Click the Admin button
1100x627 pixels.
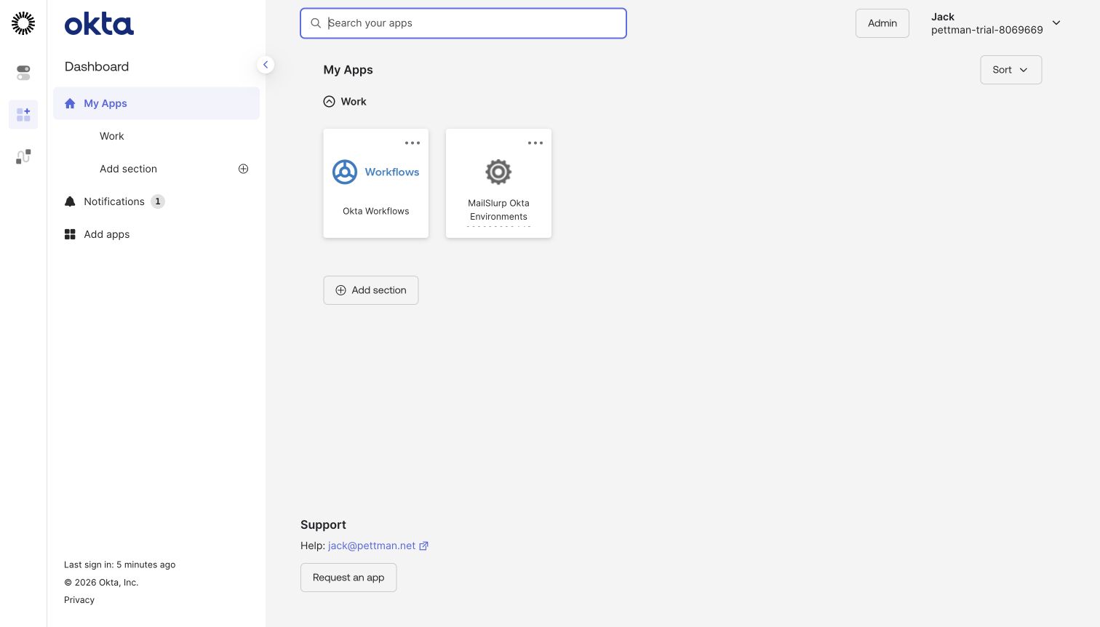[882, 23]
